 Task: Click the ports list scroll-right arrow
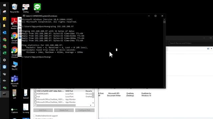point(91,105)
